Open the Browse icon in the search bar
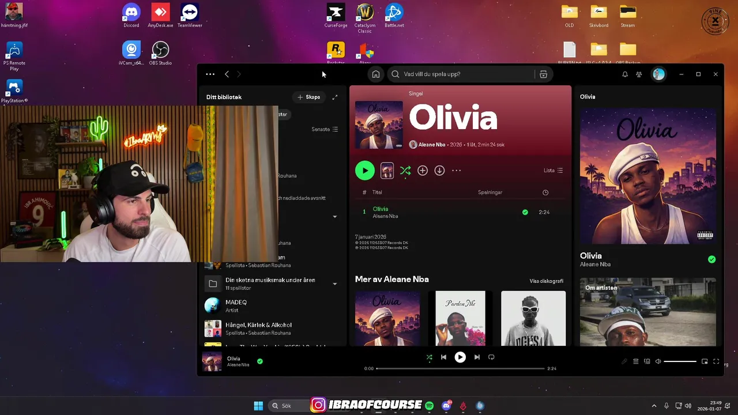Viewport: 738px width, 415px height. (543, 74)
